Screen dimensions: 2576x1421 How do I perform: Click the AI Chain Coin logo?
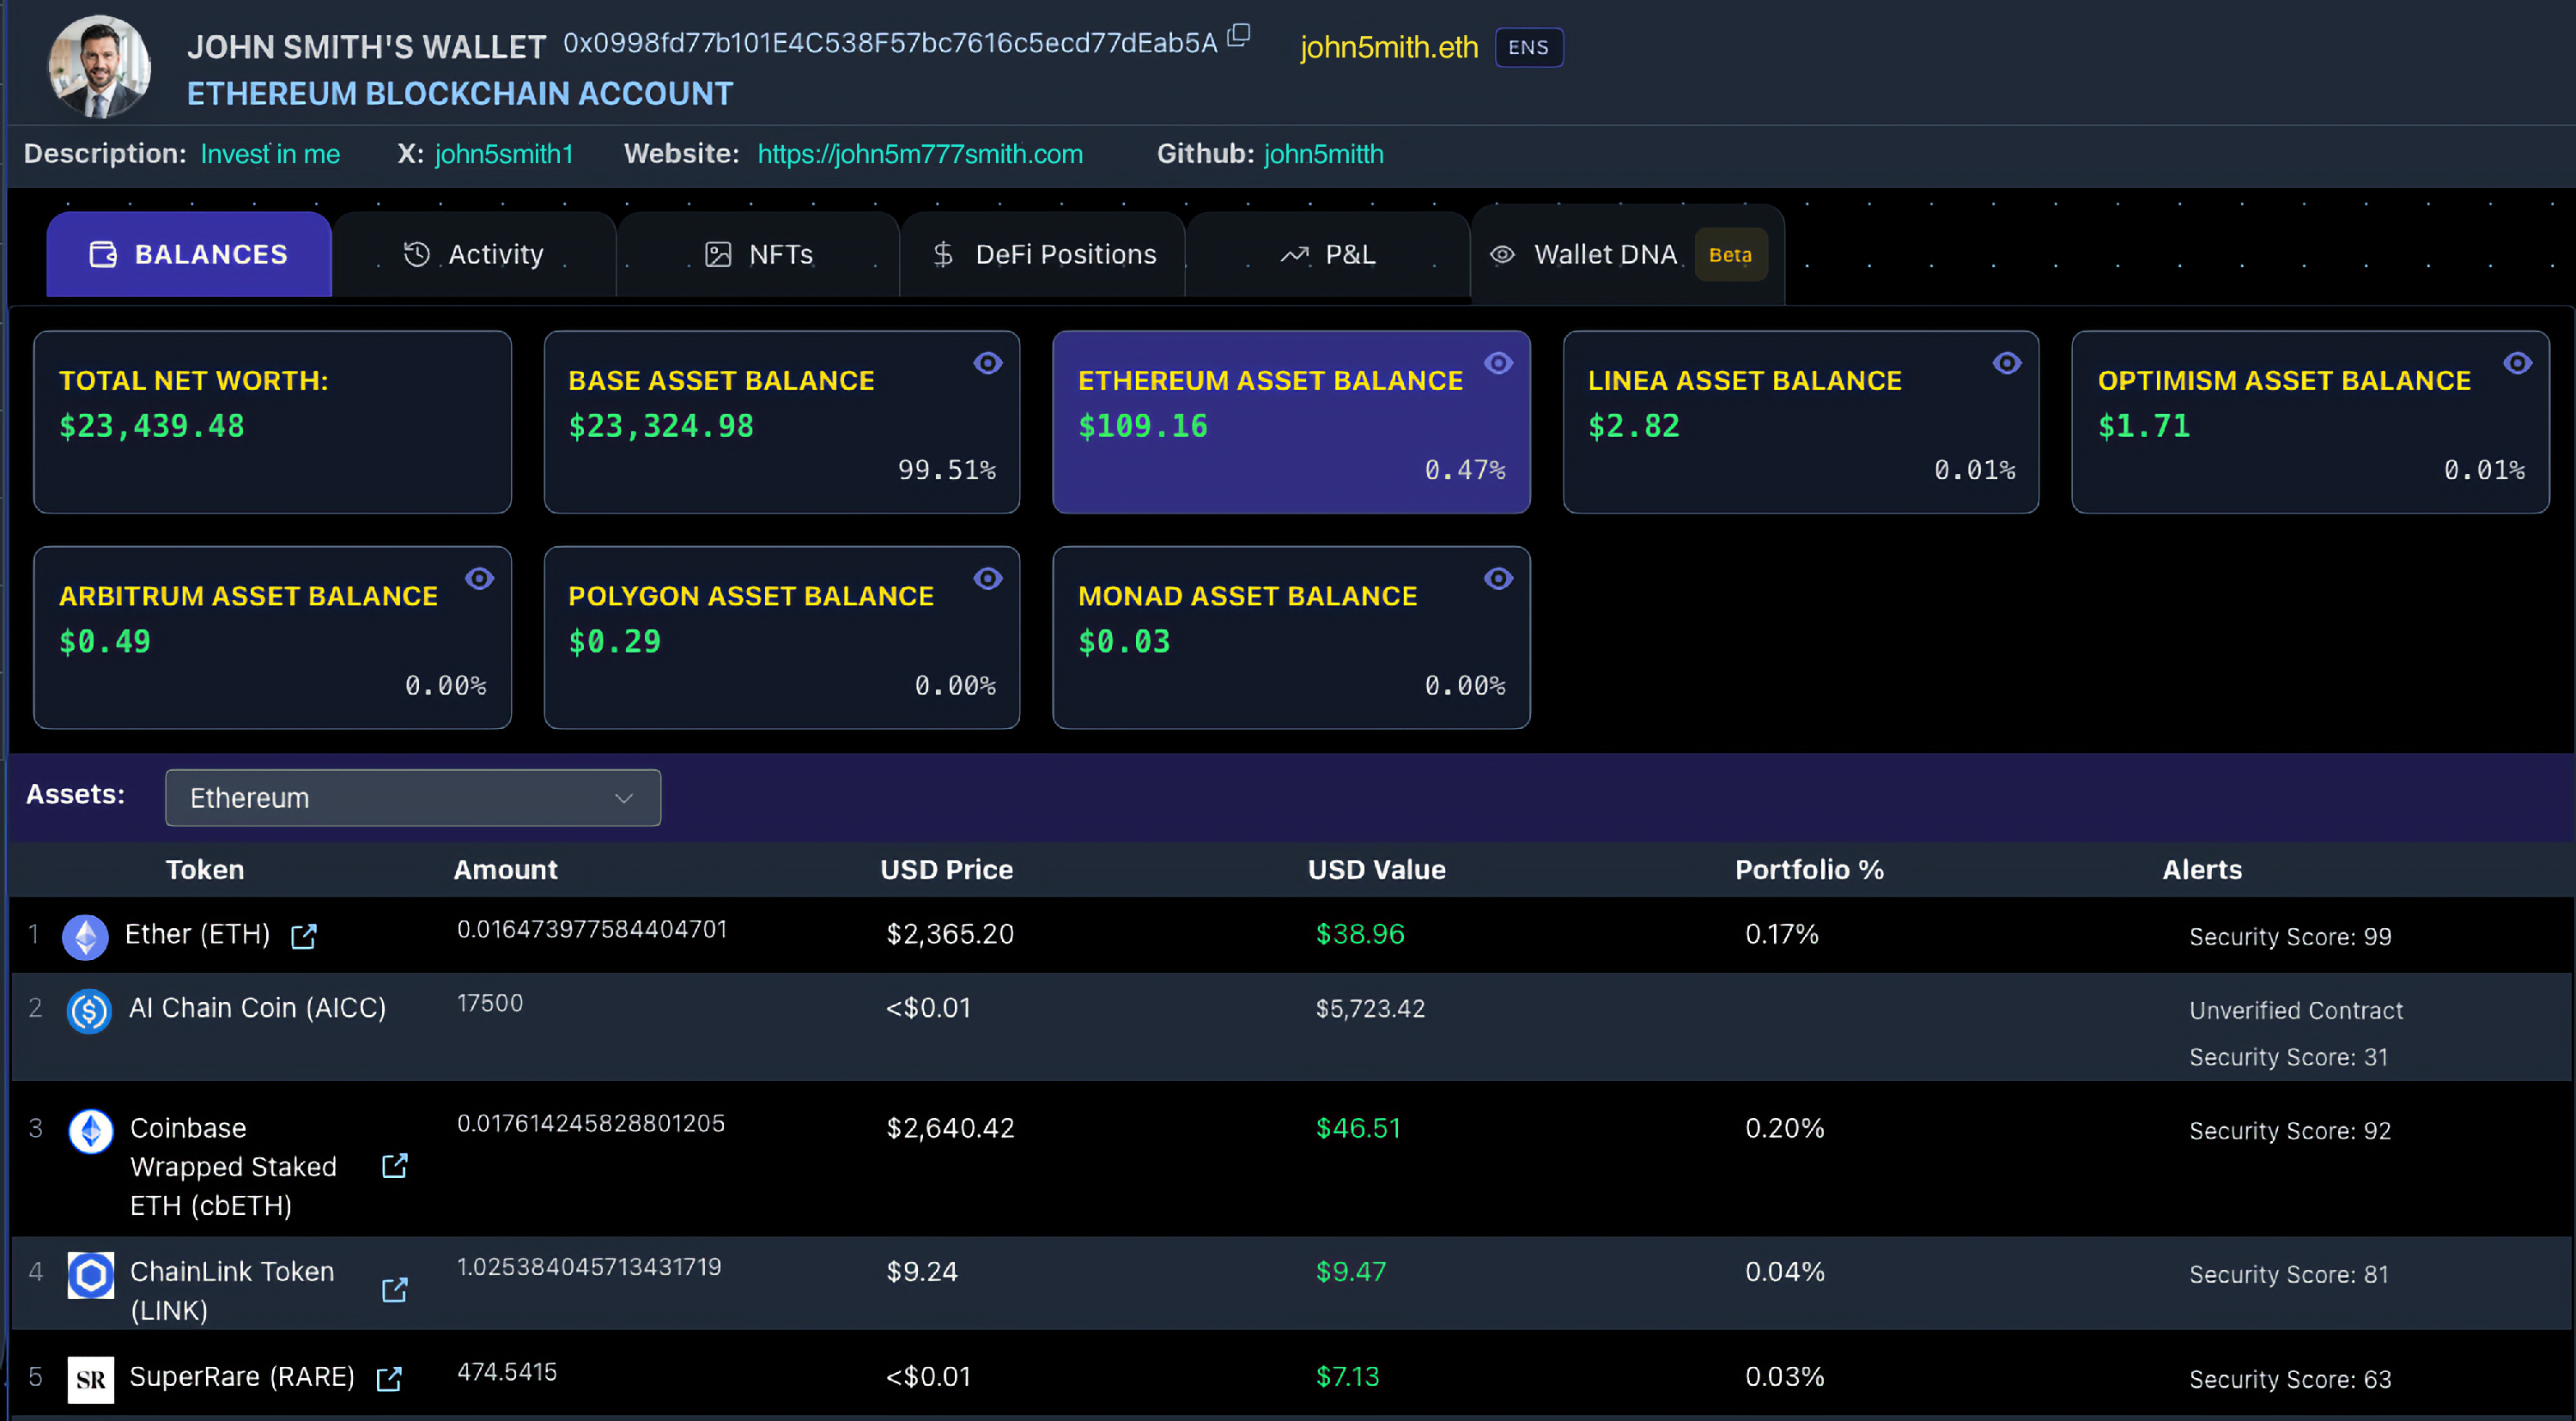pos(89,1011)
